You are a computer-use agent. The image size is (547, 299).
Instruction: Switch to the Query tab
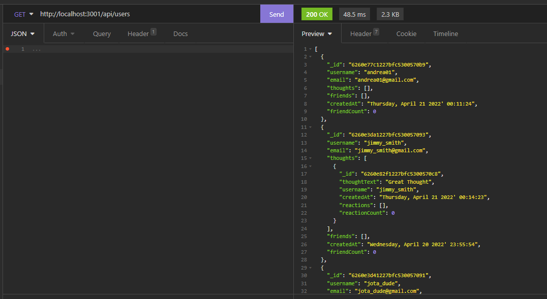coord(102,34)
